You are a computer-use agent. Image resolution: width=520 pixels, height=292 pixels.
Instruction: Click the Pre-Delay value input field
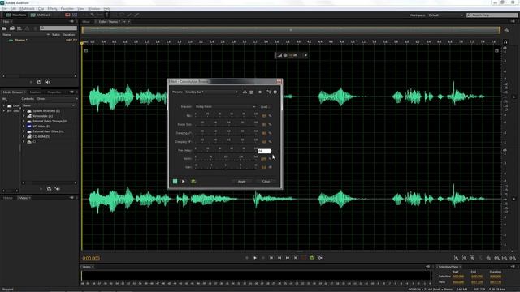point(264,151)
